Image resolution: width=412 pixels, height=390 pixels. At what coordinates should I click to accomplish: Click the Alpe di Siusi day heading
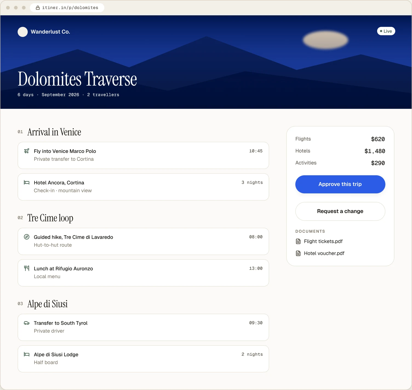(x=47, y=304)
